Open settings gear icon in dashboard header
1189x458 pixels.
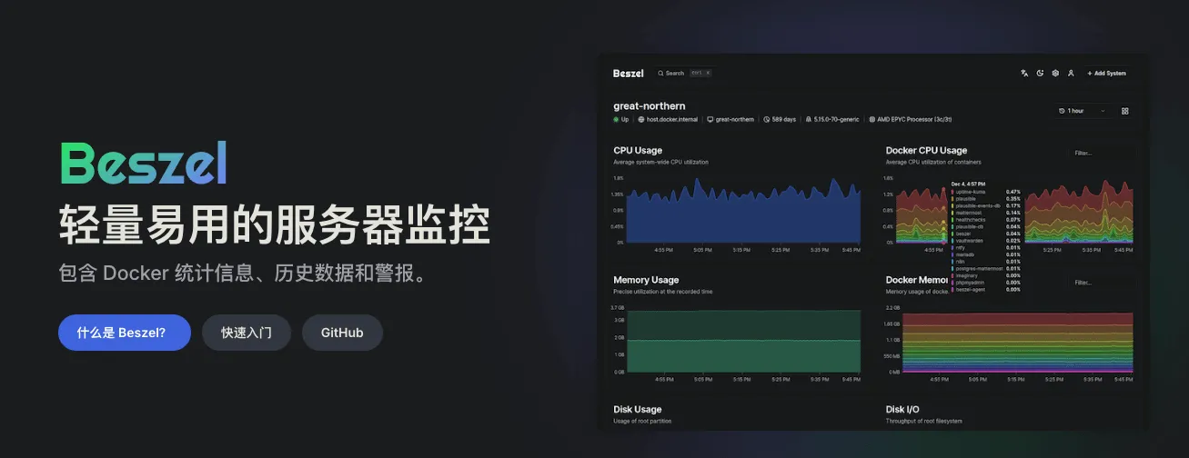coord(1055,74)
